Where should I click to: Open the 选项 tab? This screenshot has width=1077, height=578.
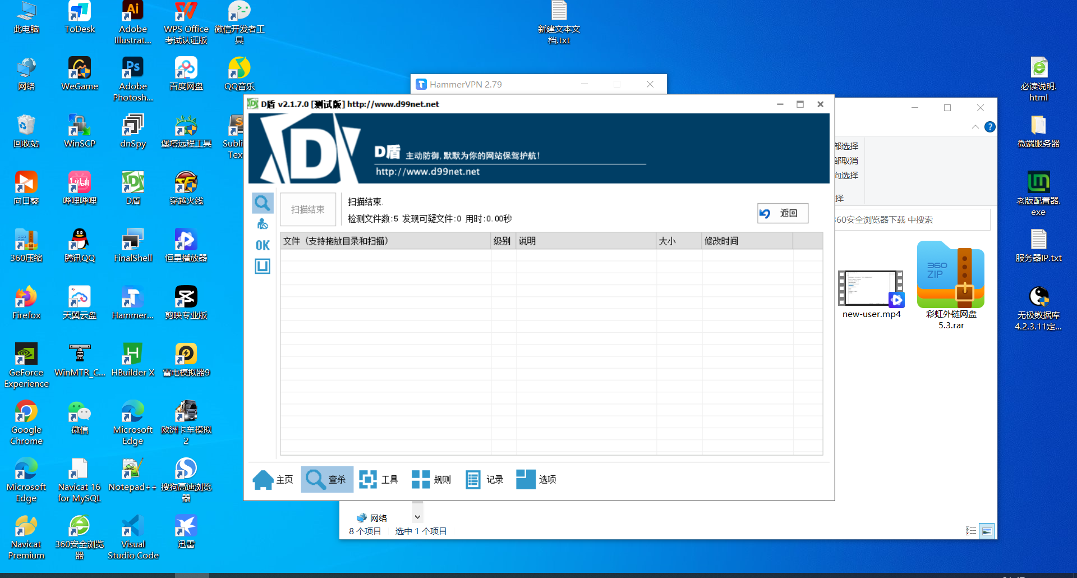point(536,479)
